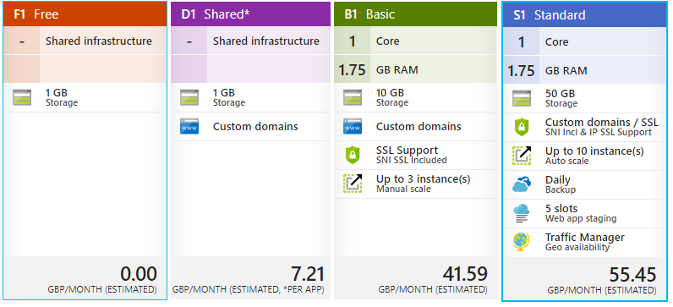Choose the B1 Basic tier header
Image resolution: width=673 pixels, height=307 pixels.
[415, 14]
